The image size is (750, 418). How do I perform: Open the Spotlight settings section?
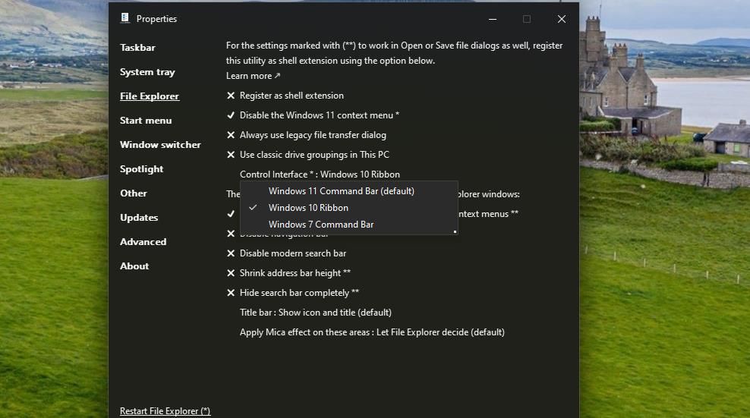point(141,169)
